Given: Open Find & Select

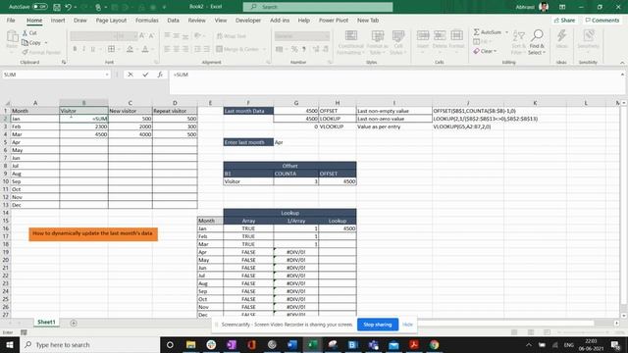Looking at the screenshot, I should tap(537, 42).
